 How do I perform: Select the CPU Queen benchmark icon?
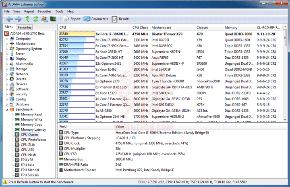coord(17,135)
